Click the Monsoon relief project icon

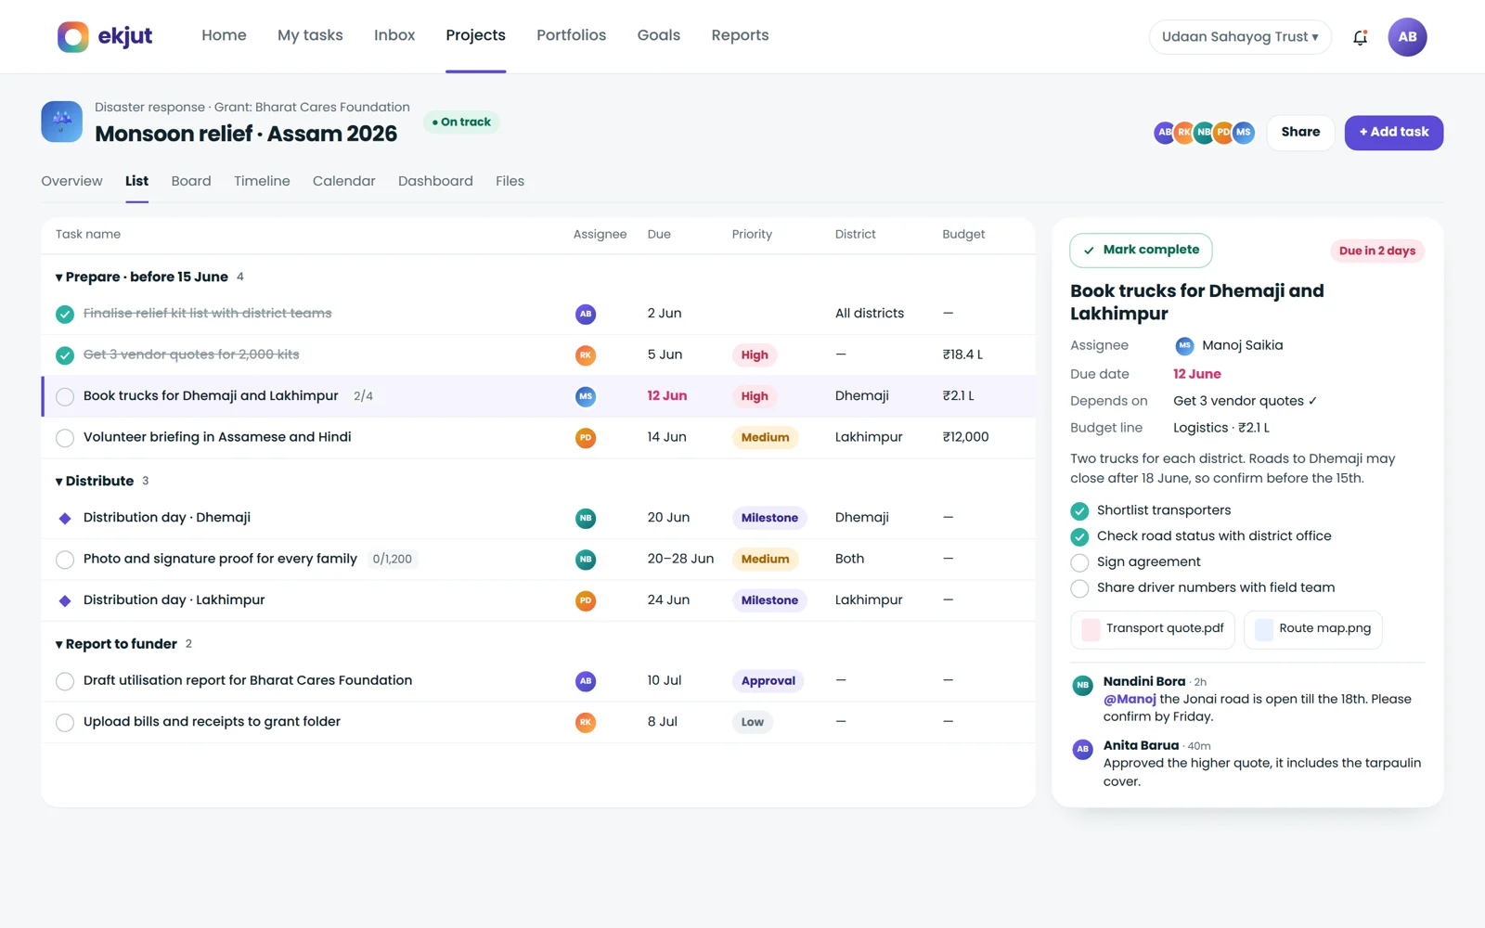(62, 122)
